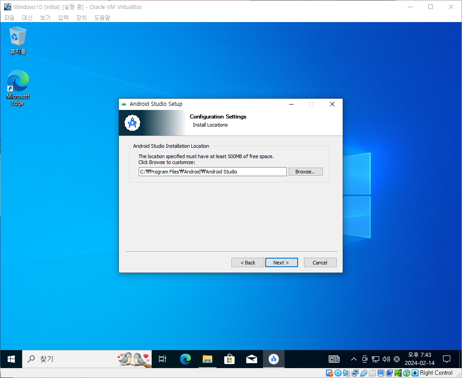
Task: Click VirtualBox audio indicator
Action: (x=347, y=373)
